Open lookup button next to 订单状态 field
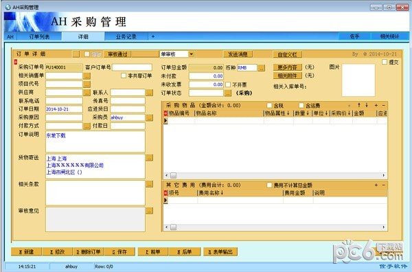 click(x=228, y=93)
